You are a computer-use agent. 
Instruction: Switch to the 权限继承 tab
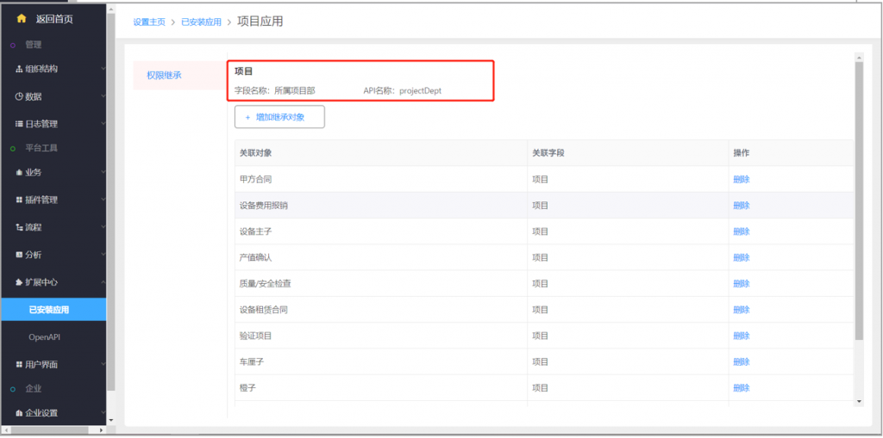pyautogui.click(x=164, y=76)
